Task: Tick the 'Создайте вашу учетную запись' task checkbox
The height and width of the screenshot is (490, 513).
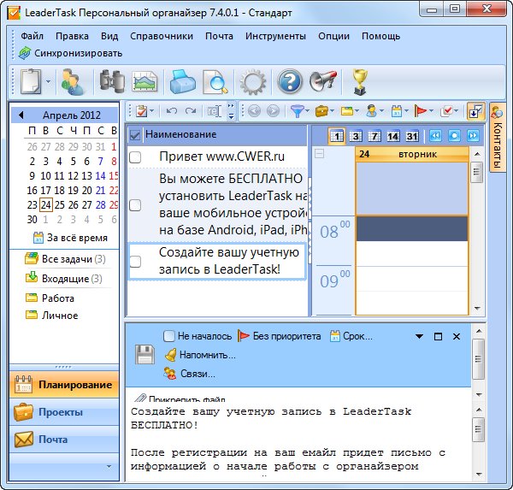Action: coord(135,261)
